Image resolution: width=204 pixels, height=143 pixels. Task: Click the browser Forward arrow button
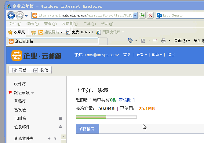[x=20, y=15]
